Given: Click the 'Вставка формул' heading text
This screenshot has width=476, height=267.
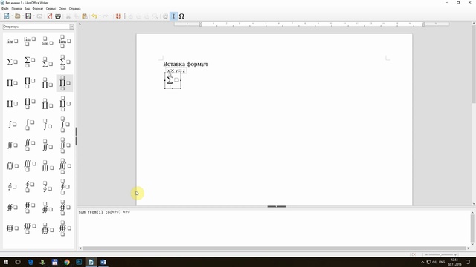Looking at the screenshot, I should (x=185, y=64).
